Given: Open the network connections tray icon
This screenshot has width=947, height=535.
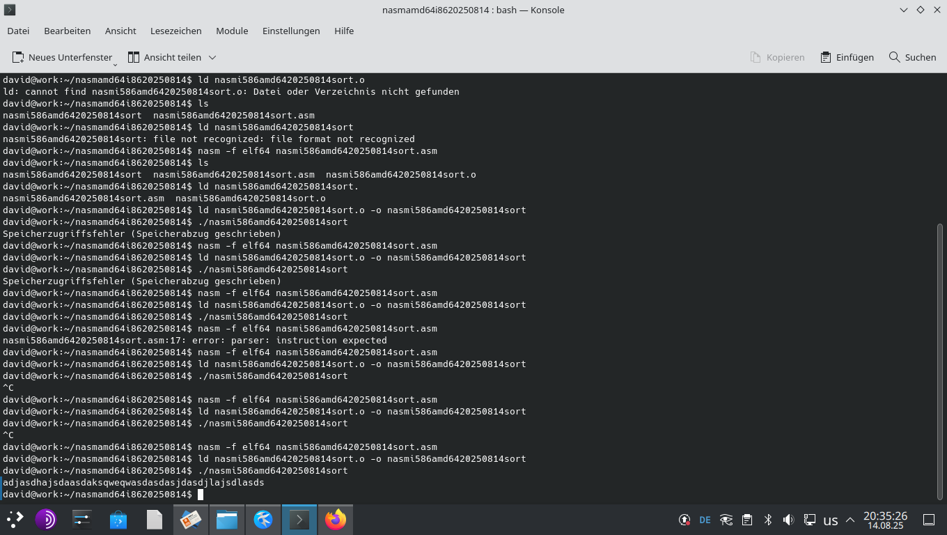Looking at the screenshot, I should point(810,520).
